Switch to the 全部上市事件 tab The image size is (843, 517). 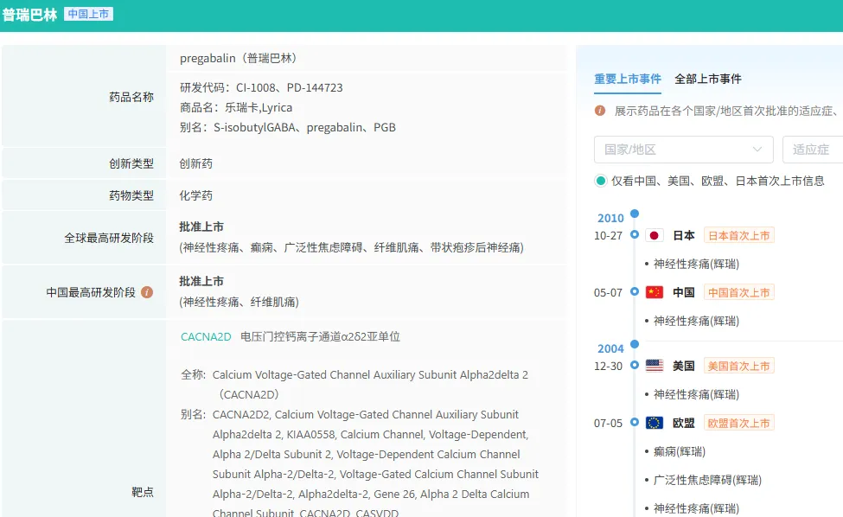[x=707, y=79]
